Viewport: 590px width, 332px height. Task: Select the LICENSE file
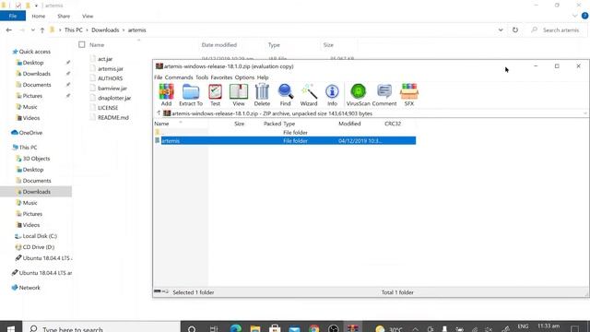click(x=108, y=108)
